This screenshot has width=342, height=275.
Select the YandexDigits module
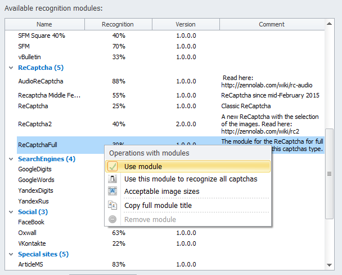[36, 190]
